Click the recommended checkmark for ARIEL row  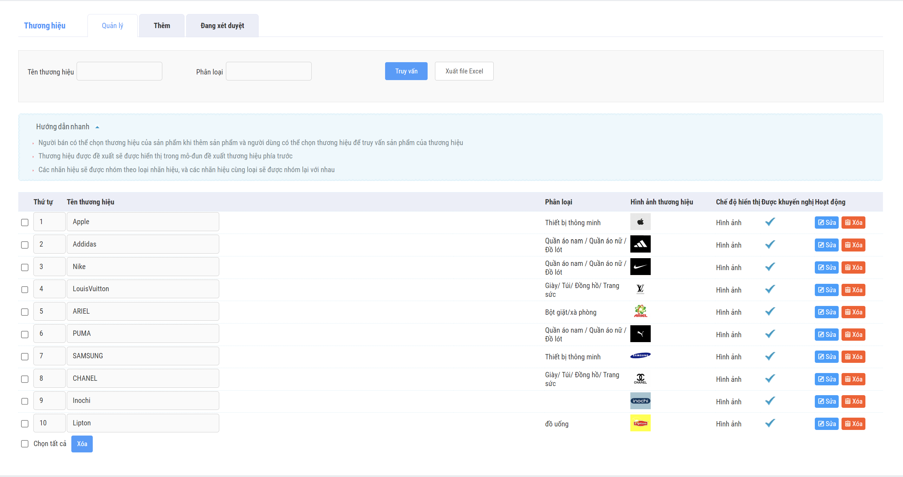coord(770,312)
